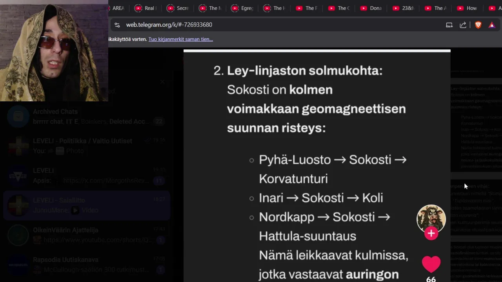Switch to the Egreg browser tab

[242, 8]
